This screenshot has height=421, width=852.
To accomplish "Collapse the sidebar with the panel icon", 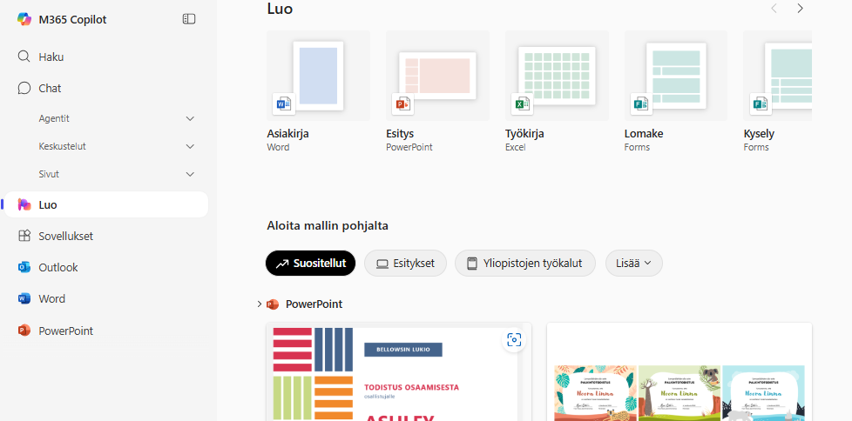I will [189, 19].
